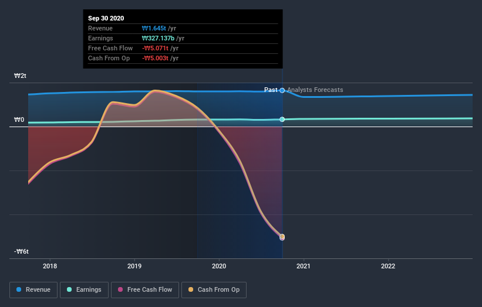
Task: Click the ₩2t y-axis label
Action: pos(21,76)
